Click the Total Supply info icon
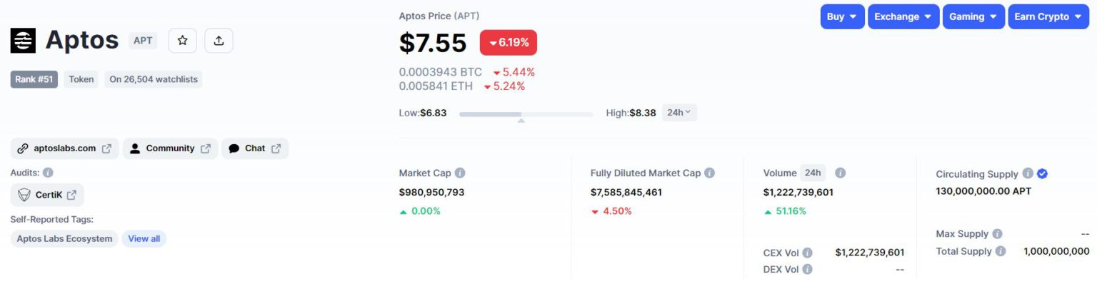Screen dimensions: 1097x289 pos(1001,251)
